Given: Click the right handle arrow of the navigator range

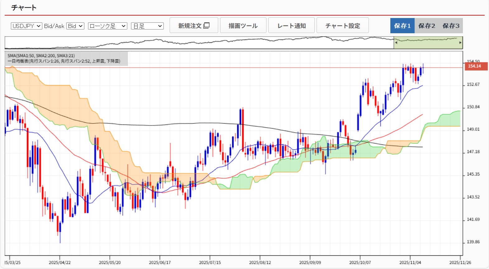Looking at the screenshot, I should coord(460,43).
